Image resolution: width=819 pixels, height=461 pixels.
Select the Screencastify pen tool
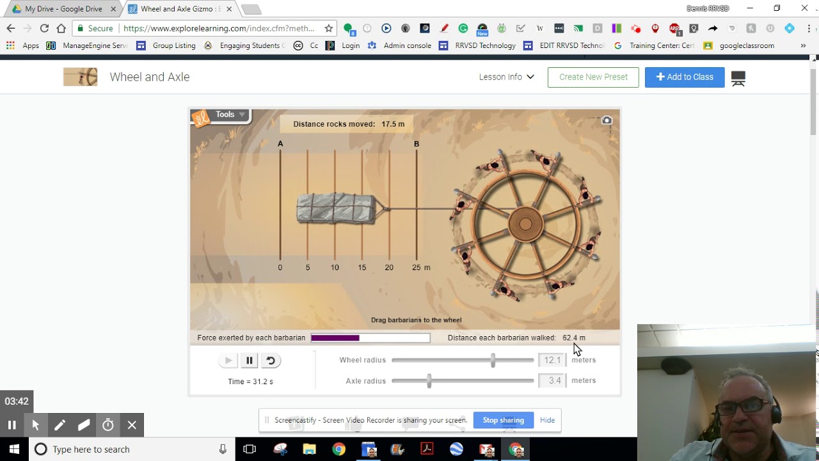(60, 425)
